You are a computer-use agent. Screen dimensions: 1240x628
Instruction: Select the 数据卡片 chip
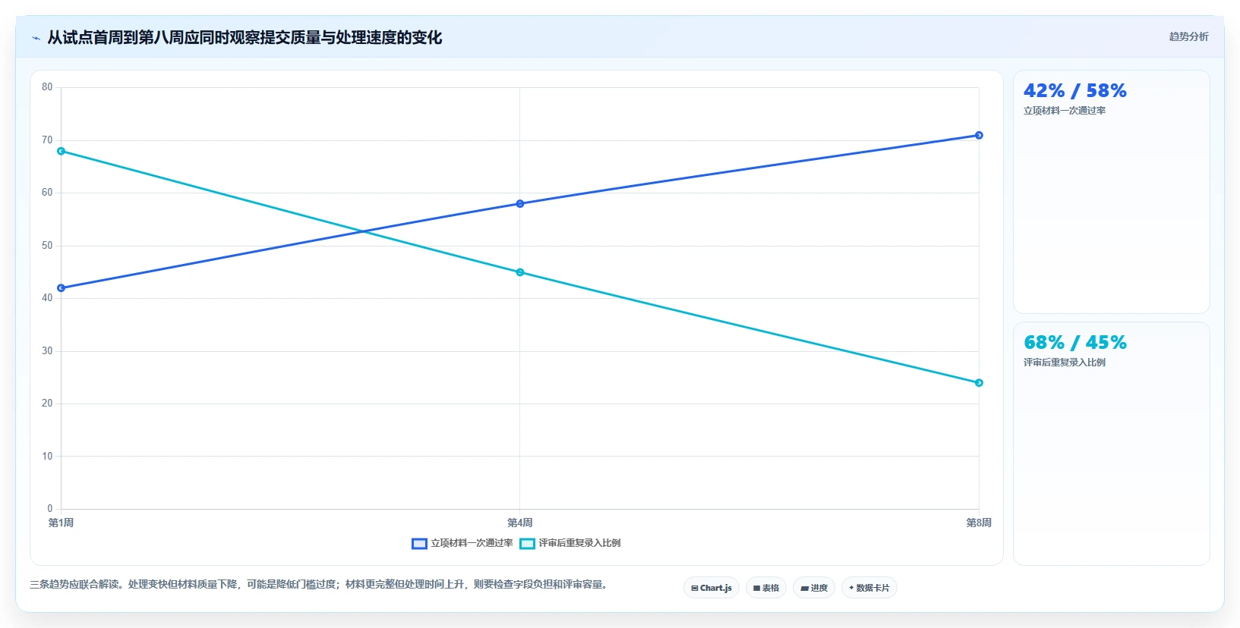click(x=869, y=588)
